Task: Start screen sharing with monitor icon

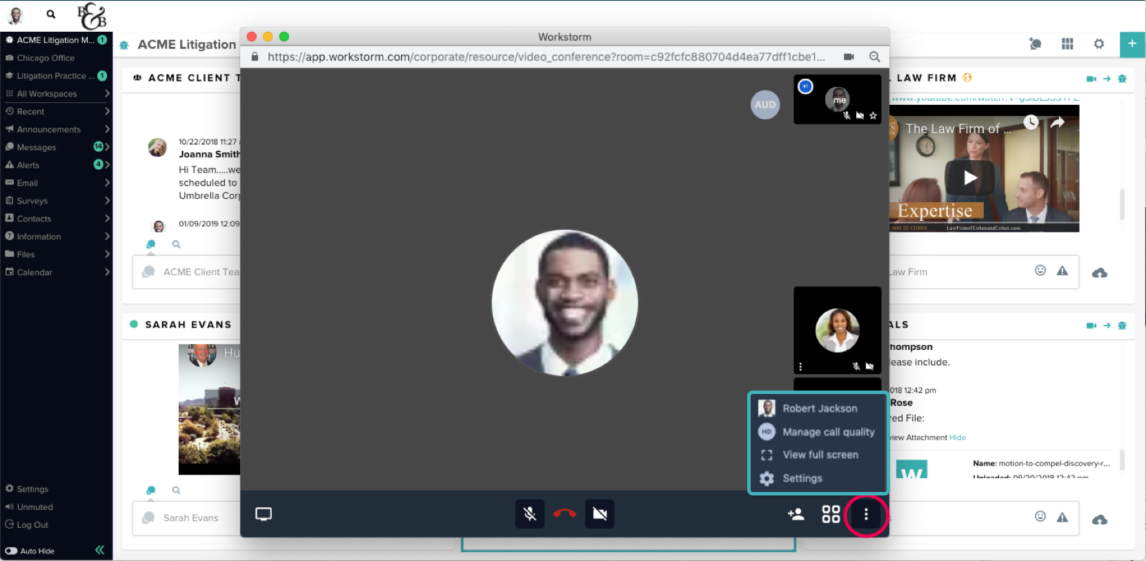Action: pyautogui.click(x=264, y=514)
